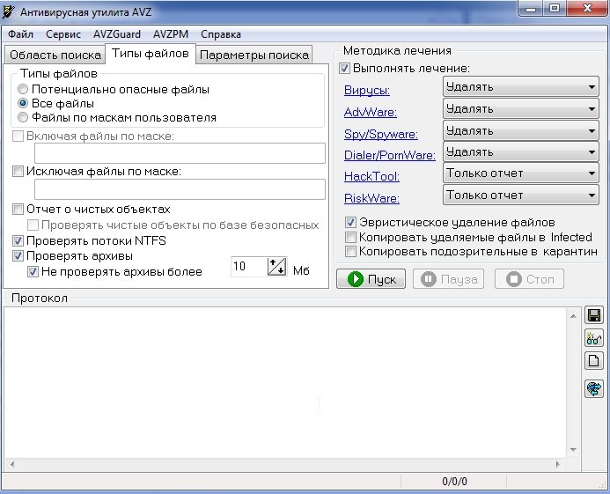
Task: Open protocol viewer with the glasses icon
Action: click(593, 338)
